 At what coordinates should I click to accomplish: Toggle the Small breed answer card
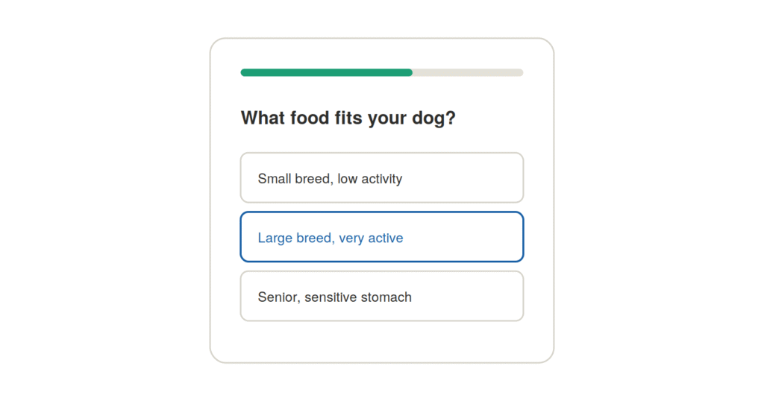pos(381,177)
